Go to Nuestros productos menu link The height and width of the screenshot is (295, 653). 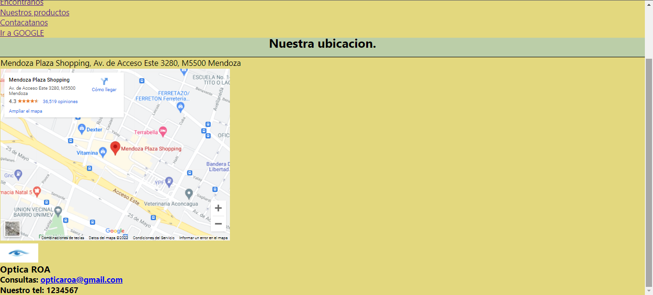[34, 12]
